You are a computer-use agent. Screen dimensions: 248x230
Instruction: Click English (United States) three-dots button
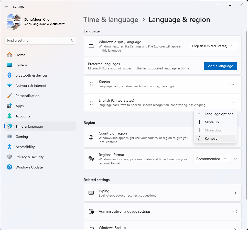pos(232,103)
